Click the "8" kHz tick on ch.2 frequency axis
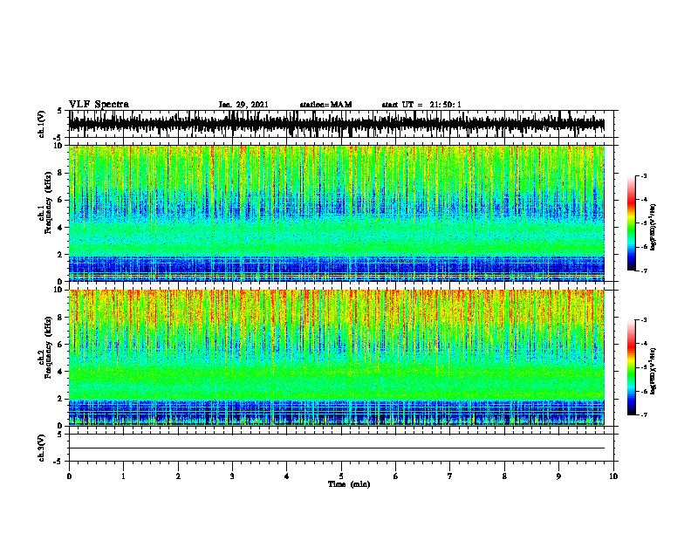The width and height of the screenshot is (691, 534). pos(60,318)
